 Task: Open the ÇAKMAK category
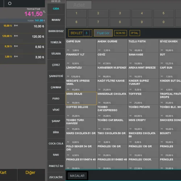(x=56, y=88)
